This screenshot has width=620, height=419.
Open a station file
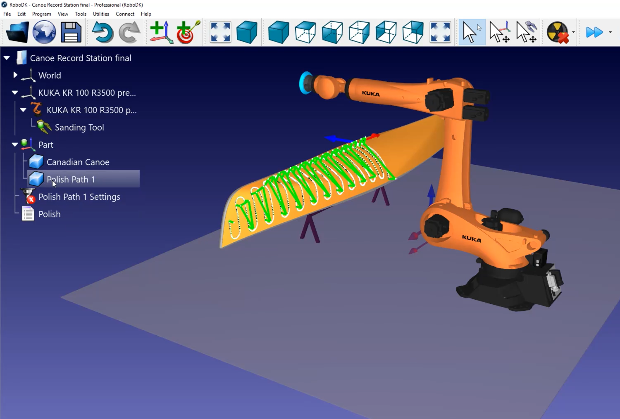[x=17, y=32]
